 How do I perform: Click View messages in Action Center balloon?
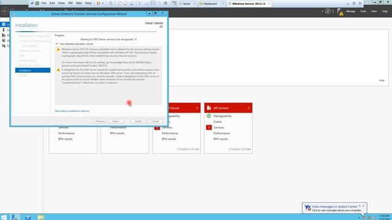[x=334, y=207]
